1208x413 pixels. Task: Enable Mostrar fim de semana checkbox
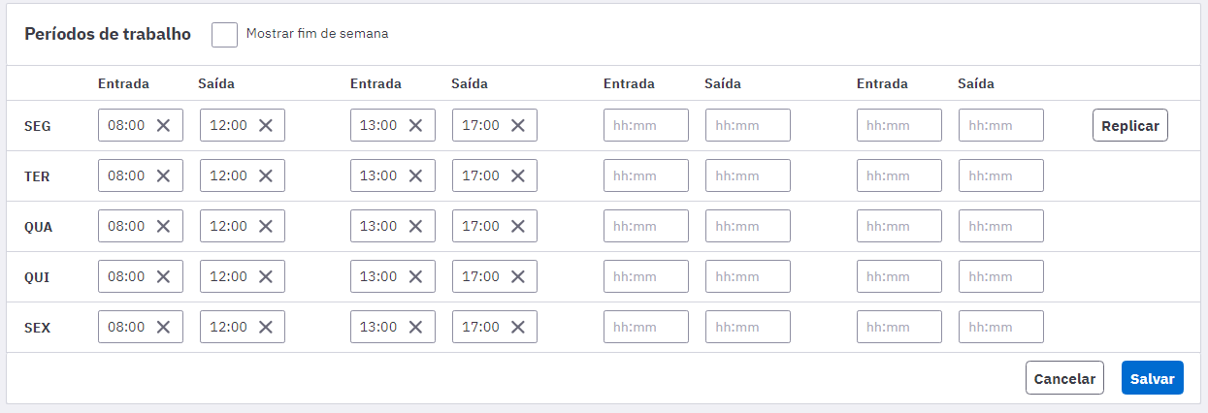pyautogui.click(x=224, y=34)
